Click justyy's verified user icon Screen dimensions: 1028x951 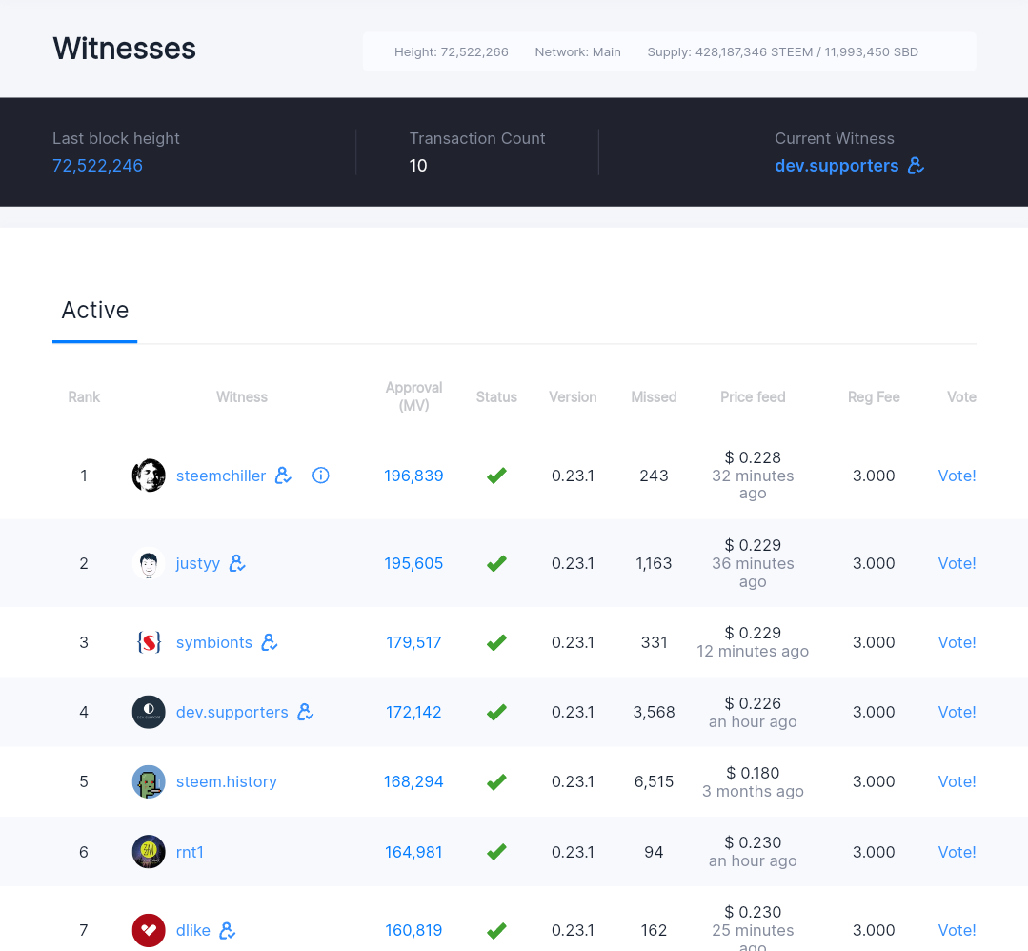pyautogui.click(x=237, y=563)
